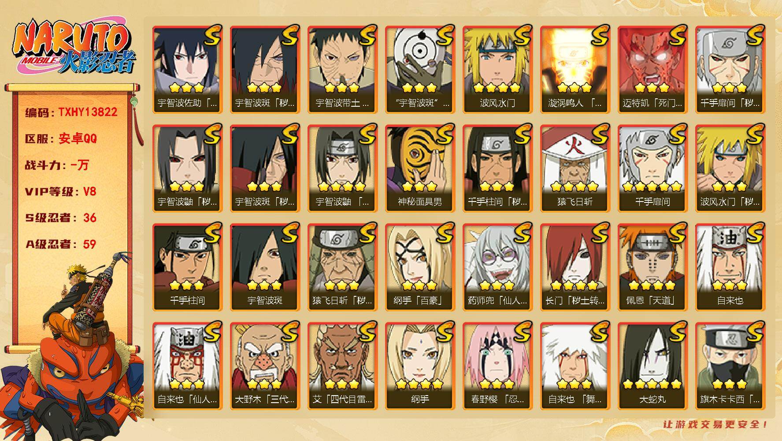Click the A级忍者 count 59
Screen dimensions: 782x441
click(x=89, y=244)
